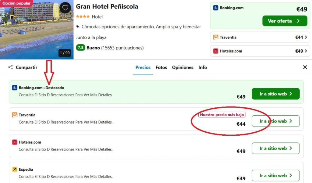This screenshot has height=183, width=312.
Task: Open the Hoteles.com €49 offer chevron
Action: (x=306, y=51)
